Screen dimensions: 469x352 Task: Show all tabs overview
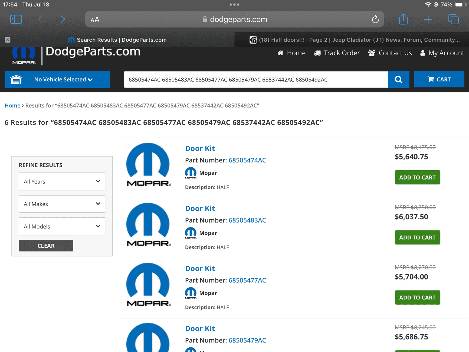(x=453, y=19)
